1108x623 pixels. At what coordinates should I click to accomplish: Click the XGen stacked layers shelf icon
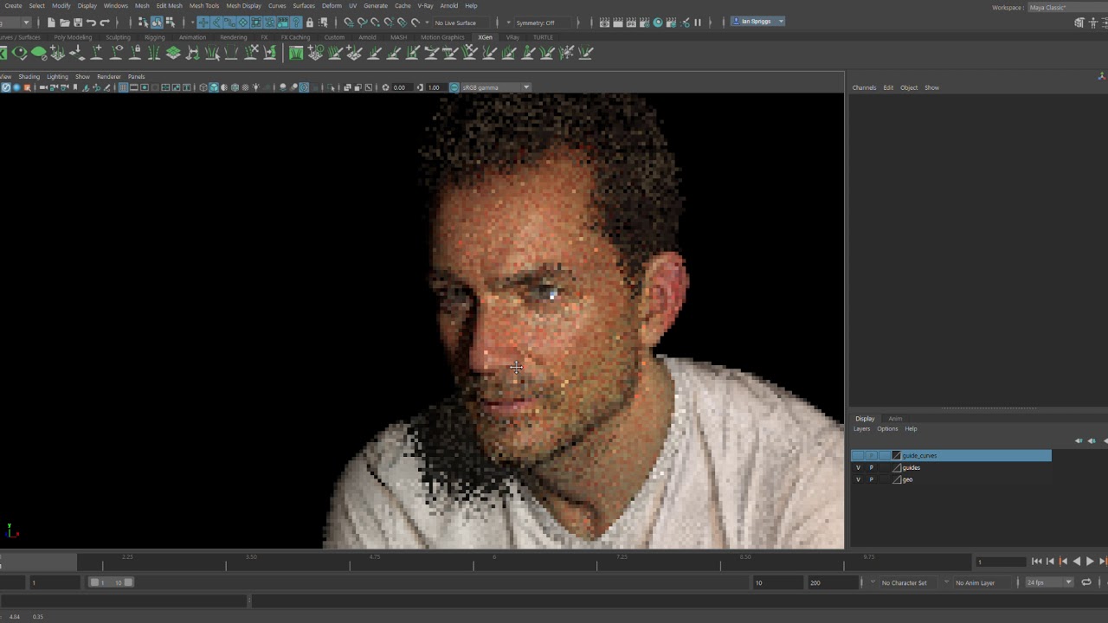[173, 53]
